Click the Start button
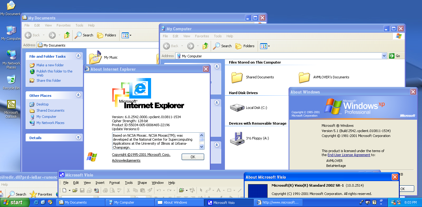Image resolution: width=422 pixels, height=207 pixels. click(15, 202)
